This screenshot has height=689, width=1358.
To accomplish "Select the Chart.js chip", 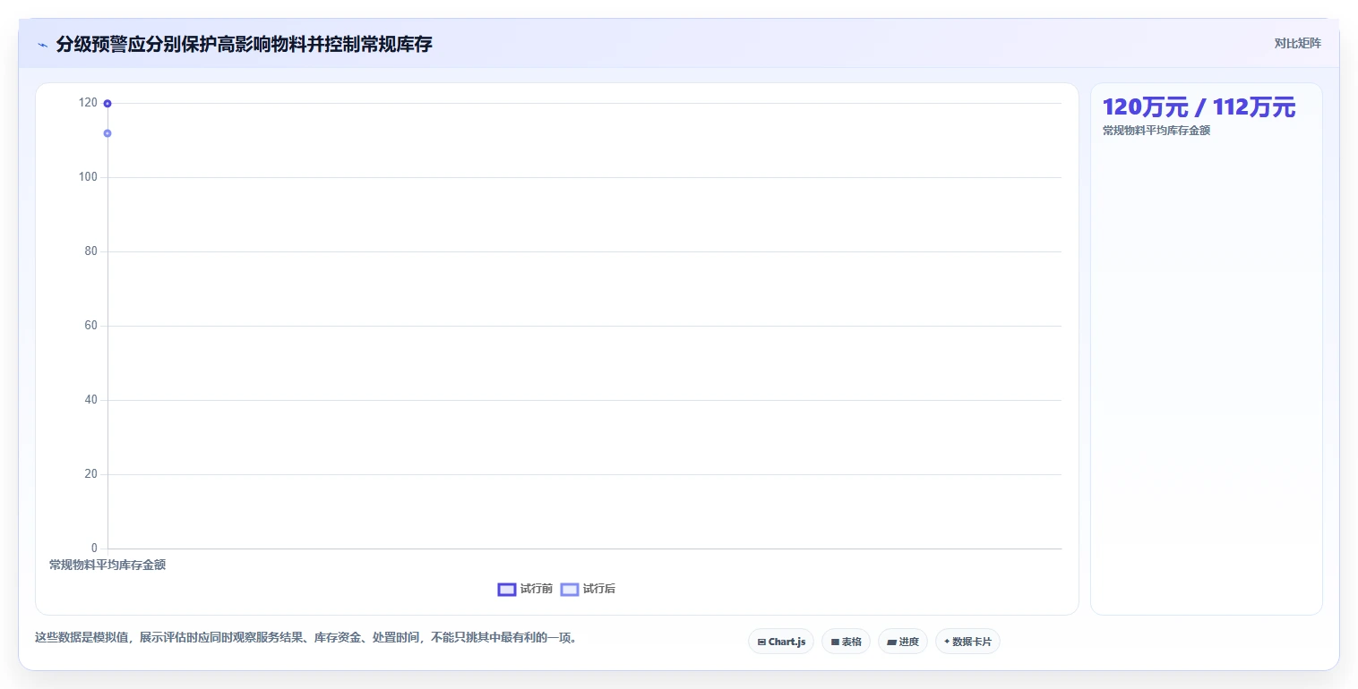I will [x=781, y=642].
